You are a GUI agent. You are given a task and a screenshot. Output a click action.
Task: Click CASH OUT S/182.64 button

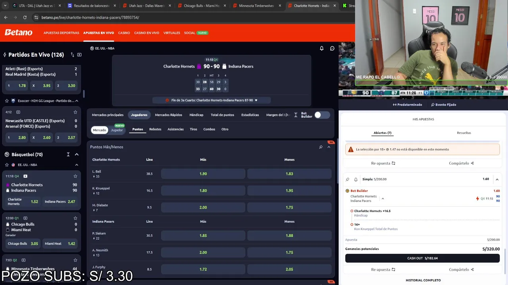[x=422, y=258]
